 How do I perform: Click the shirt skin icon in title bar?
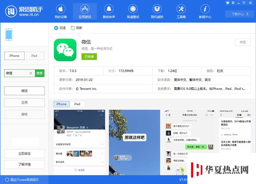[x=228, y=3]
